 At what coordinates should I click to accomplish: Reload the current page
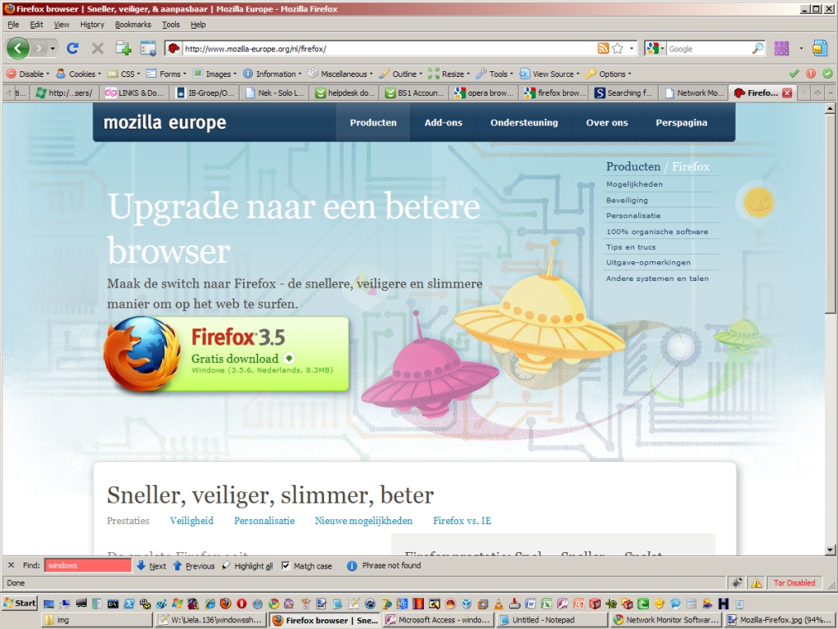click(73, 48)
